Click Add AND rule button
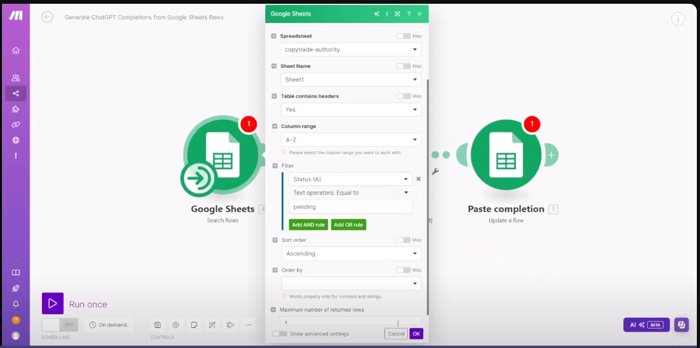This screenshot has height=348, width=700. tap(309, 224)
